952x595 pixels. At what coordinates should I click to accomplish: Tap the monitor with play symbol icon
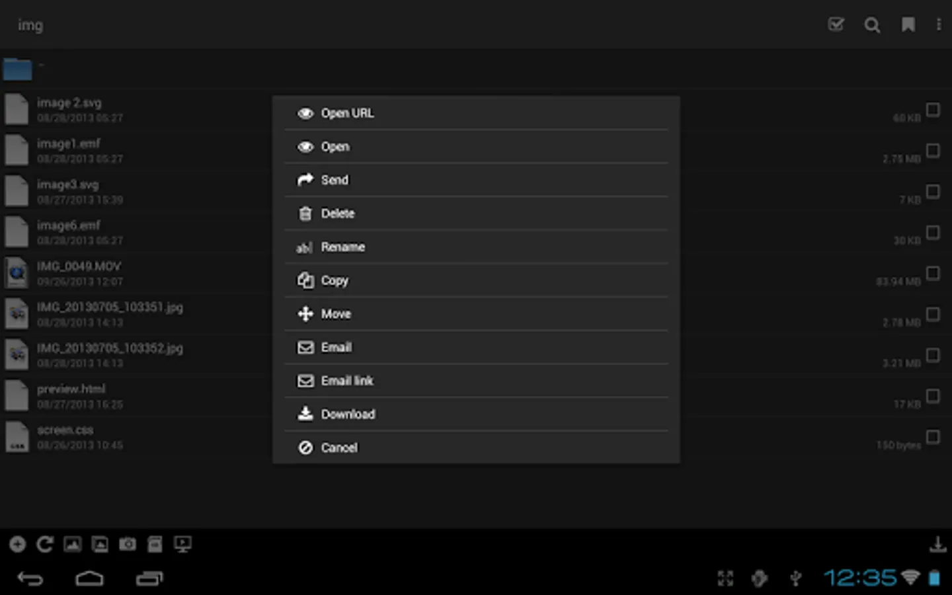pyautogui.click(x=182, y=544)
